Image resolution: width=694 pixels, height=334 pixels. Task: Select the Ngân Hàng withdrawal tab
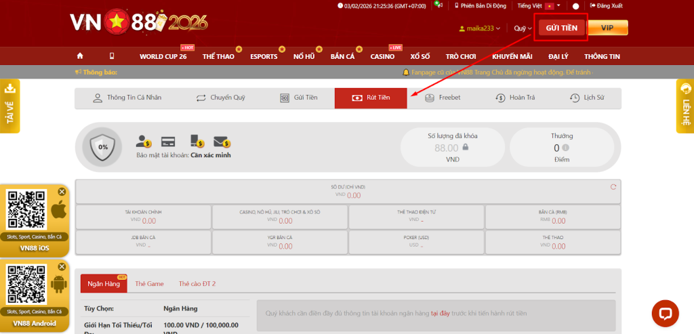coord(104,284)
